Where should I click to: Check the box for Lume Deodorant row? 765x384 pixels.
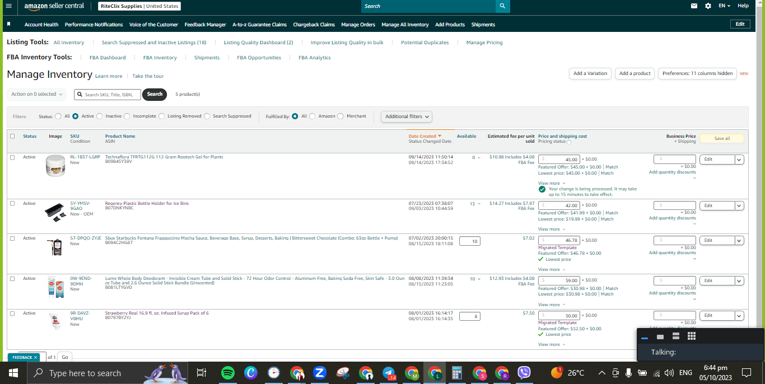[x=13, y=278]
